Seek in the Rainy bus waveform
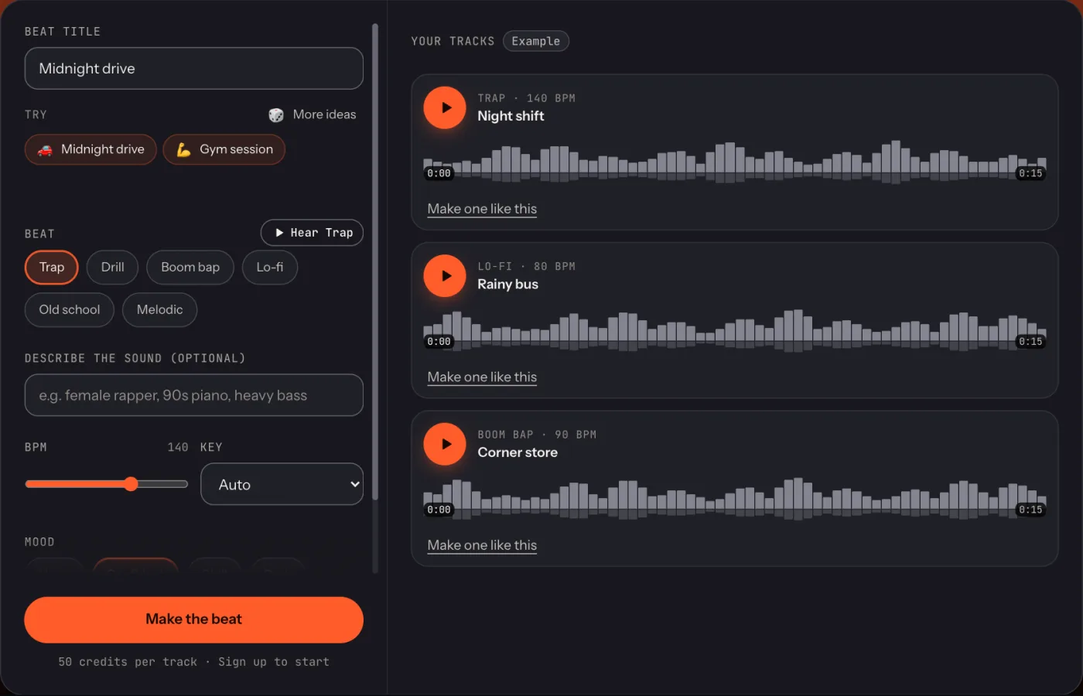Image resolution: width=1083 pixels, height=696 pixels. point(735,330)
